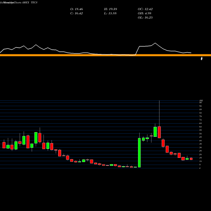Click the 19 price axis label
Screen dimensions: 211x211
[x=200, y=158]
